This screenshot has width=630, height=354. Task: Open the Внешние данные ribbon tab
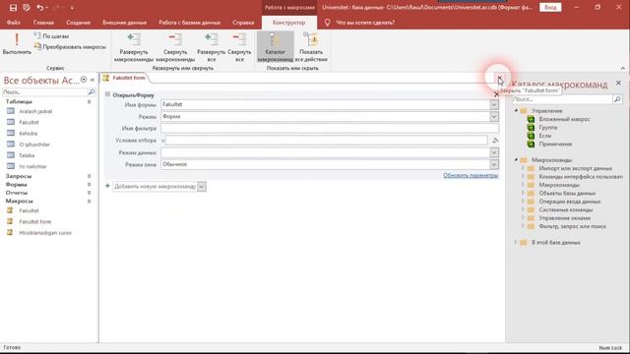(125, 23)
